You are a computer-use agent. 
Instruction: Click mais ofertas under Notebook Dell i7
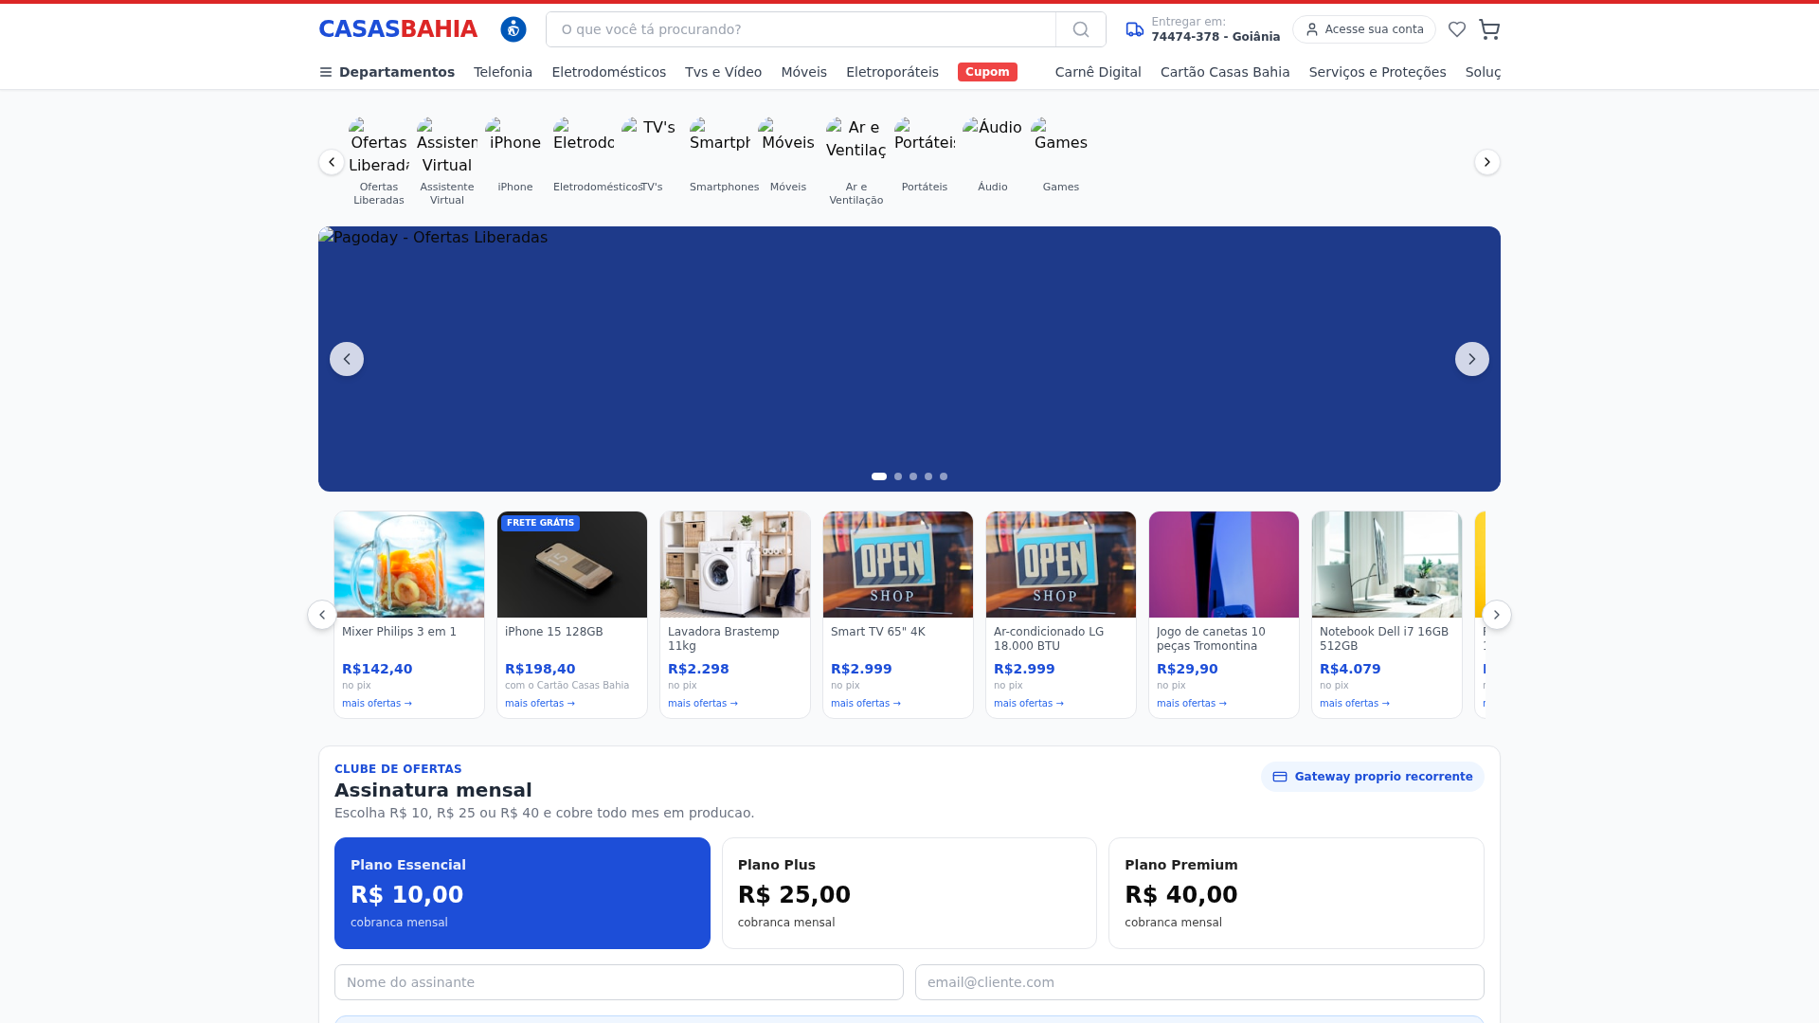point(1355,704)
